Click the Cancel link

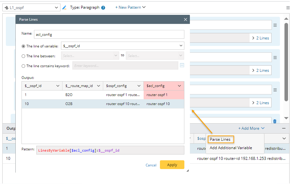click(151, 165)
